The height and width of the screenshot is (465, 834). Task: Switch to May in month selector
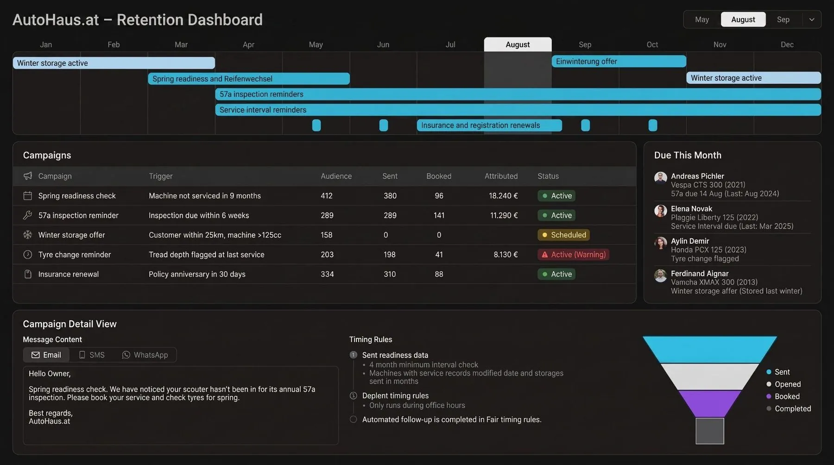(702, 19)
